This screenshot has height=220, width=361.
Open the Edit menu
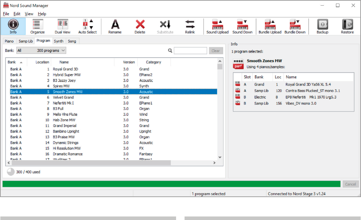pos(17,14)
